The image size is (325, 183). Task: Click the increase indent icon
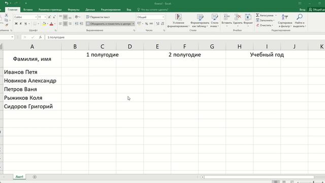tap(81, 24)
